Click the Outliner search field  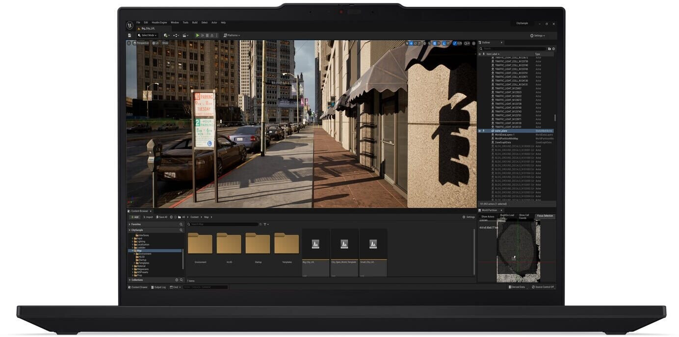[x=513, y=48]
